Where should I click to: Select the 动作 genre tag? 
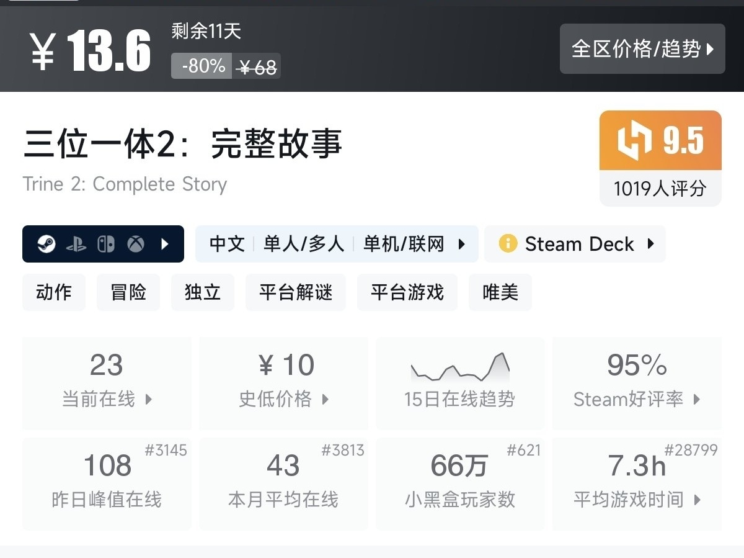coord(54,292)
